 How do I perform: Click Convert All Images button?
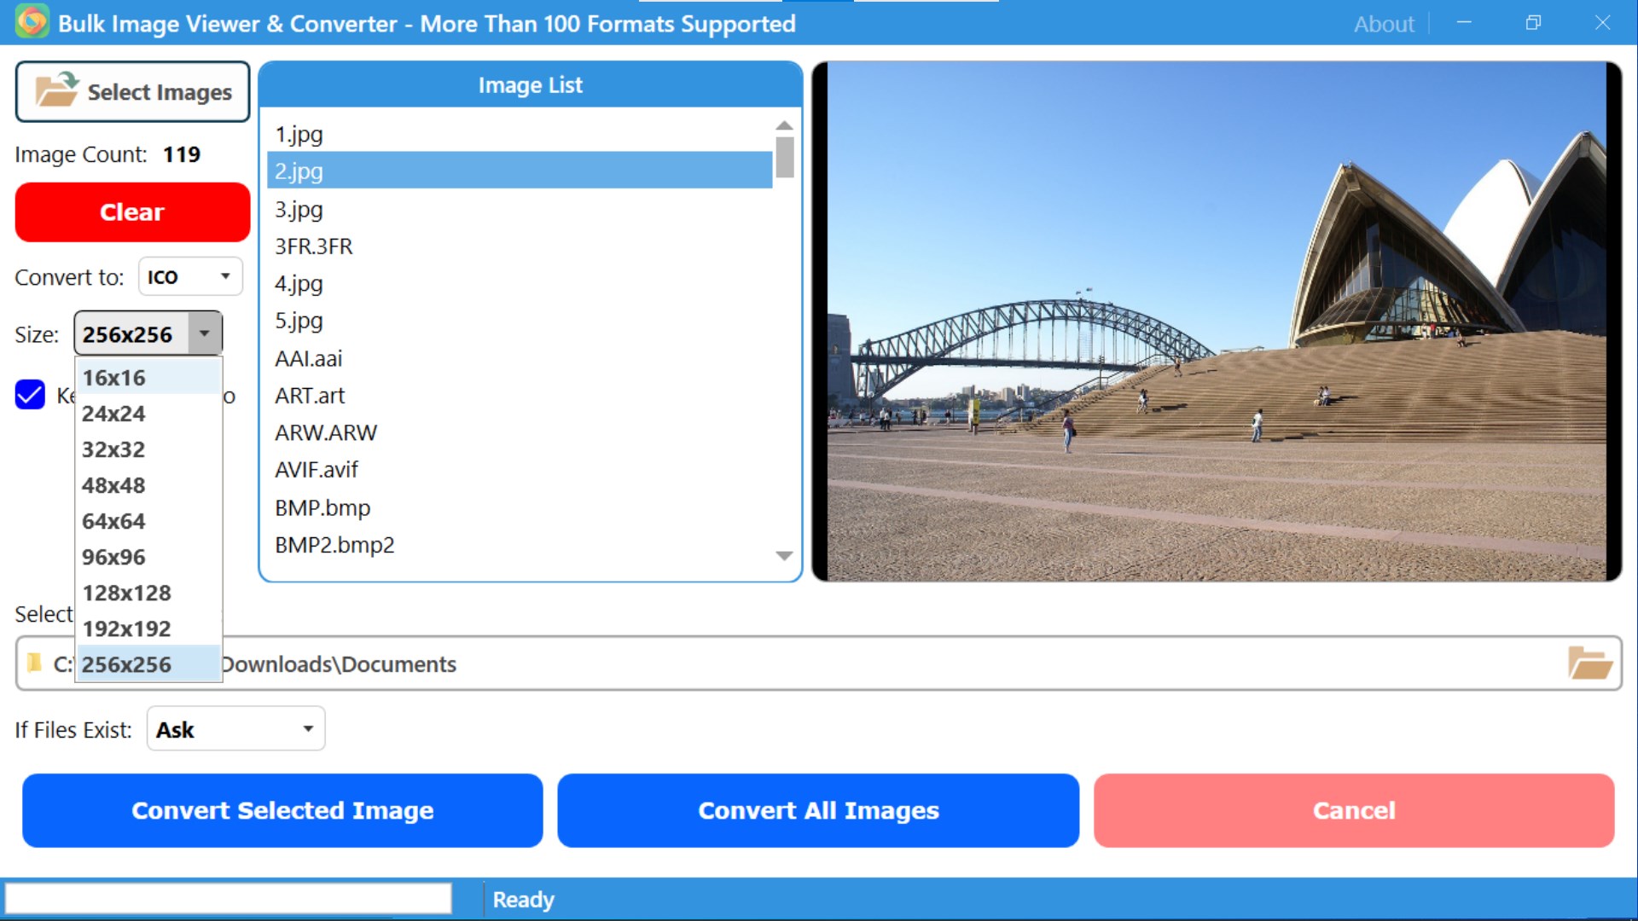click(818, 810)
